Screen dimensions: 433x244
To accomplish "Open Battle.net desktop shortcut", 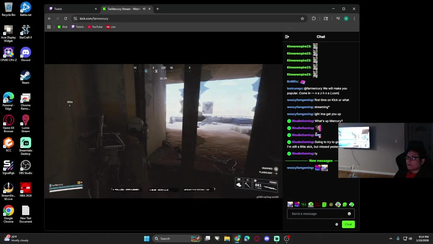I will pyautogui.click(x=25, y=9).
